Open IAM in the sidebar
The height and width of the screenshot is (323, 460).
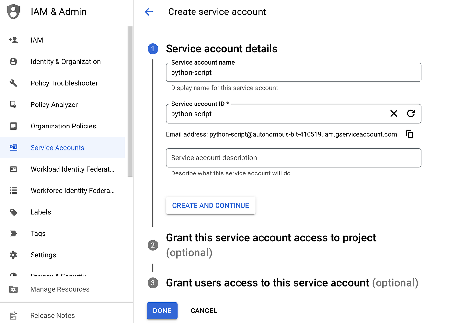pyautogui.click(x=37, y=40)
